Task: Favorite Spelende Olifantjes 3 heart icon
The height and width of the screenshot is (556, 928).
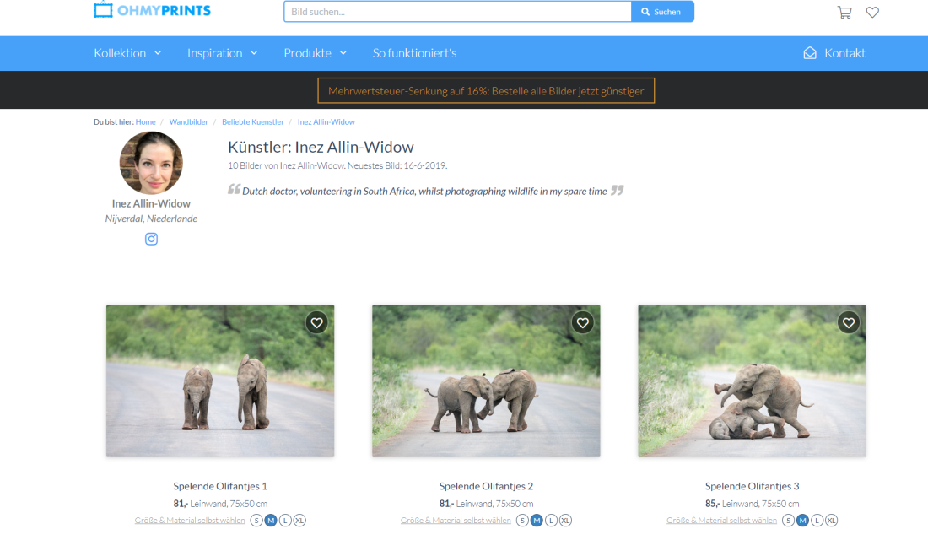Action: 849,322
